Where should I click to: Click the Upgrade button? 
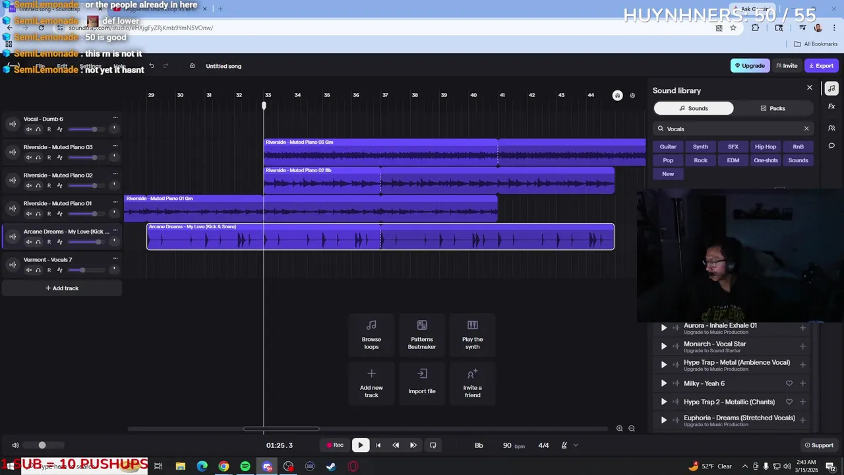[750, 66]
